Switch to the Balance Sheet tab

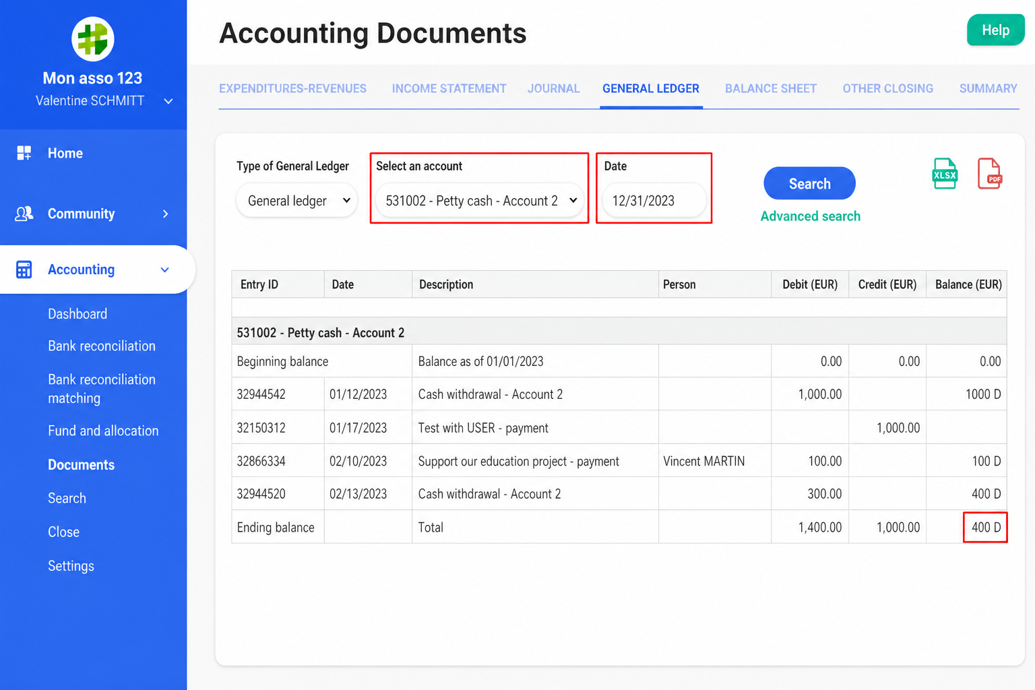[771, 88]
